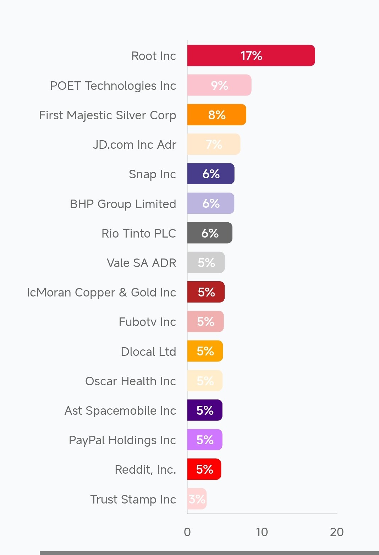The height and width of the screenshot is (555, 379).
Task: Select the orange First Majestic Silver bar
Action: (216, 115)
